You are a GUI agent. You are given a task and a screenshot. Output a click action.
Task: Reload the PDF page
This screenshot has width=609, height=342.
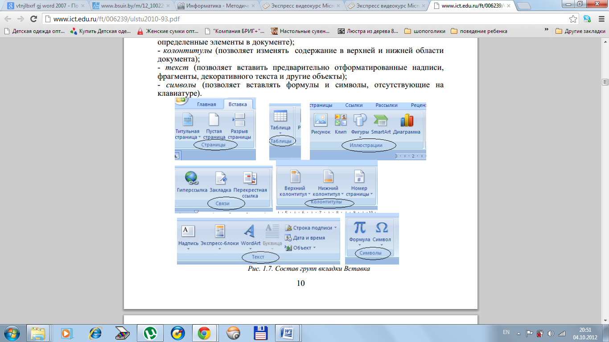(33, 19)
